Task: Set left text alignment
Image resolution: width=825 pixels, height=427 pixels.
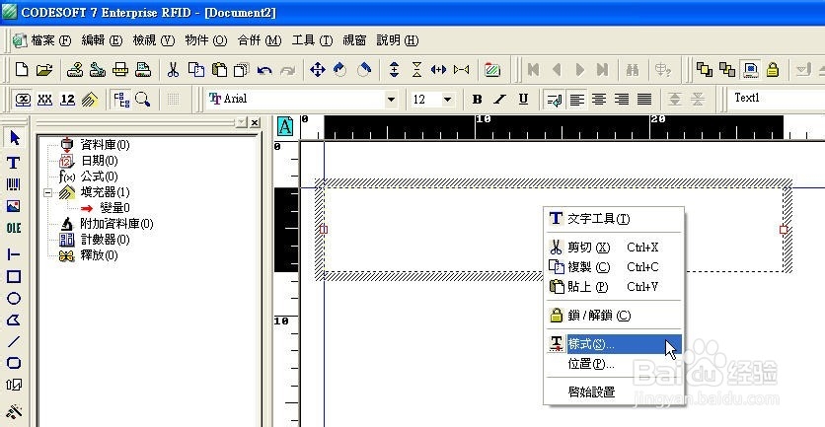Action: 576,99
